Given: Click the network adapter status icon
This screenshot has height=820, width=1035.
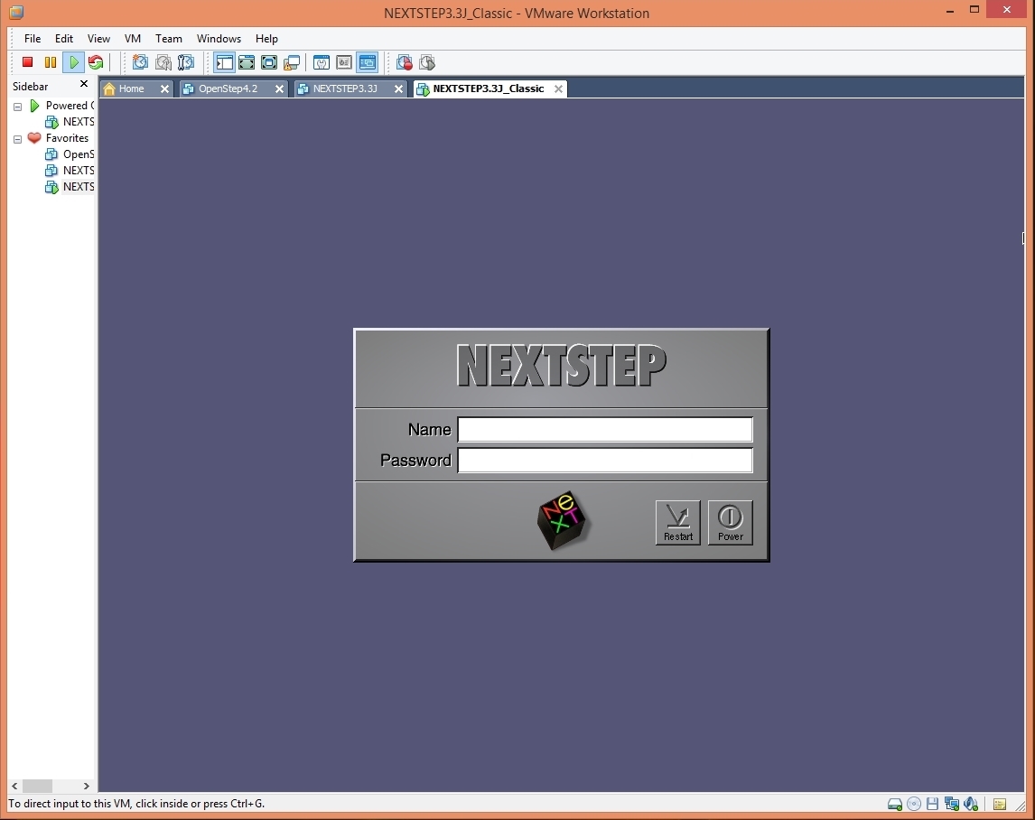Looking at the screenshot, I should 951,804.
